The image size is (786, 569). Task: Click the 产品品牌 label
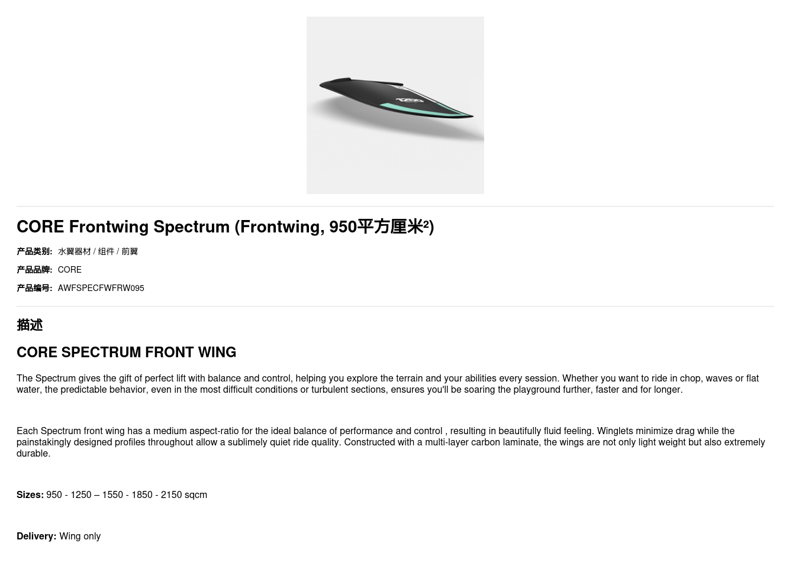click(x=34, y=270)
